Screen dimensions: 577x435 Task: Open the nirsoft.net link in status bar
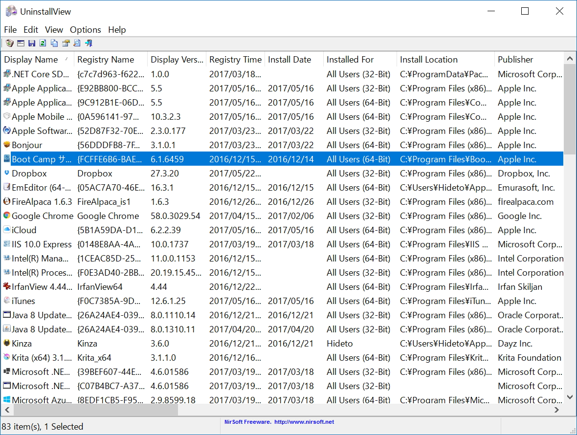pyautogui.click(x=304, y=422)
